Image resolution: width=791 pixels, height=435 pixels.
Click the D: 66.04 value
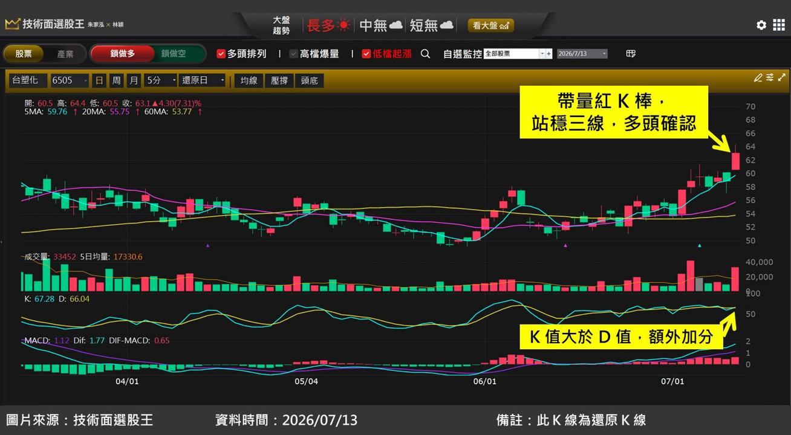[74, 299]
